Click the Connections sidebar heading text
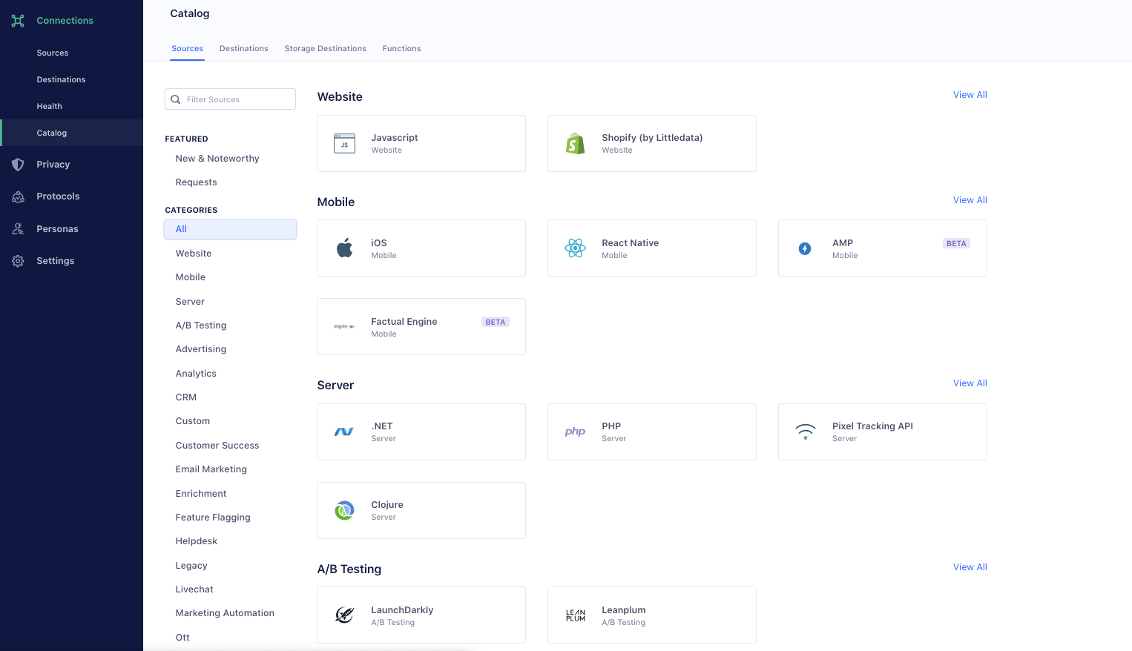1132x651 pixels. click(65, 21)
